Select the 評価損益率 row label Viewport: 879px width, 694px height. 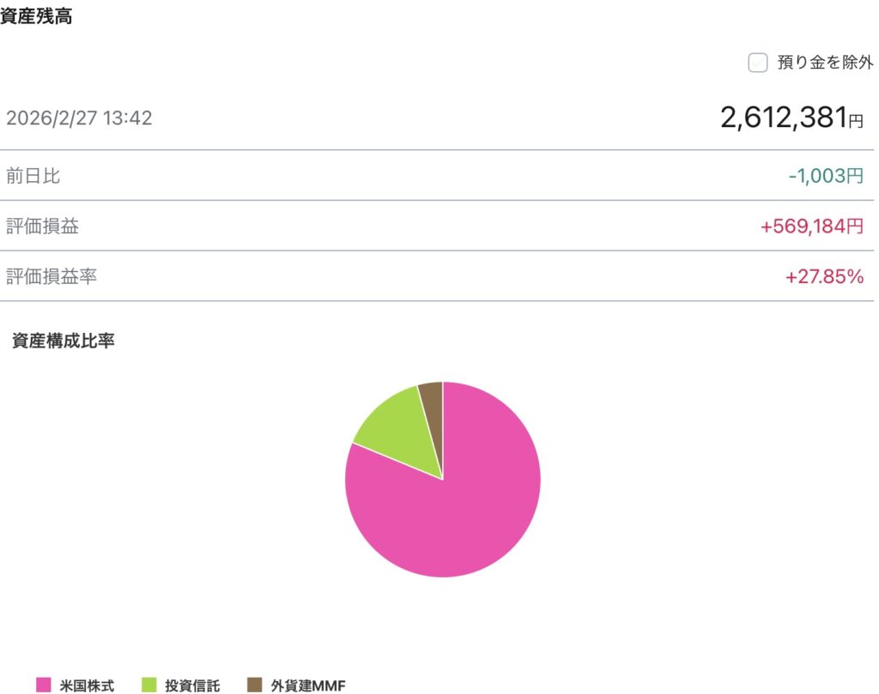pos(52,277)
